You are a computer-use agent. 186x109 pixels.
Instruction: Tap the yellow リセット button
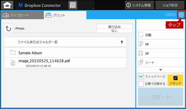click(x=175, y=80)
